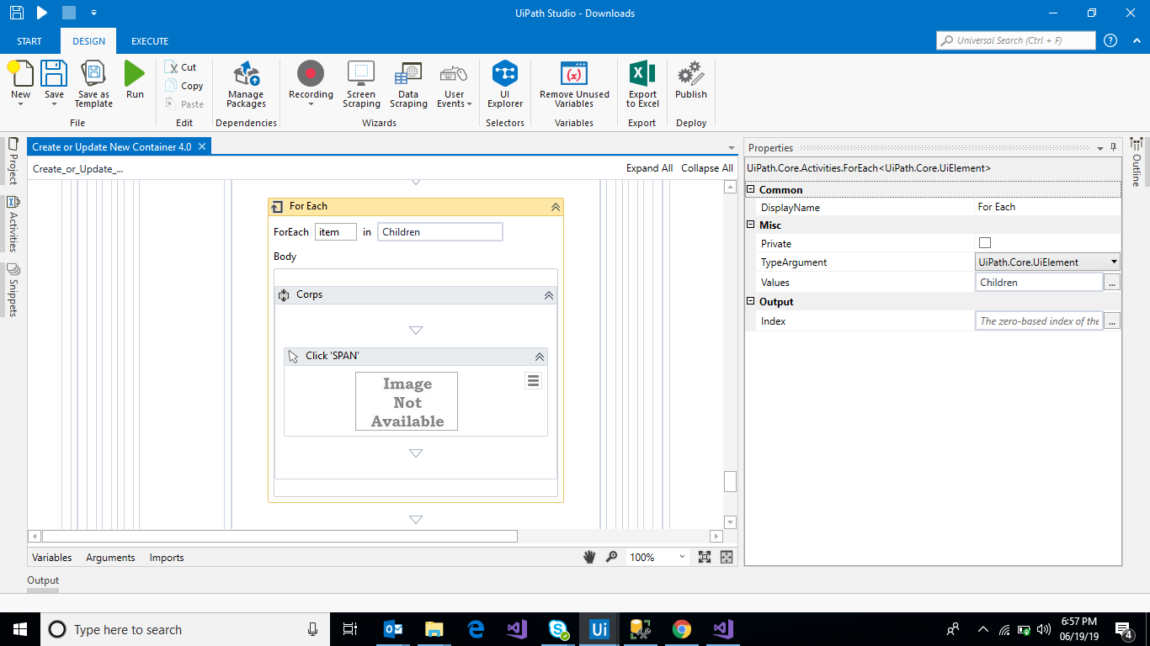The image size is (1150, 646).
Task: Export the workflow to Excel
Action: pyautogui.click(x=642, y=84)
